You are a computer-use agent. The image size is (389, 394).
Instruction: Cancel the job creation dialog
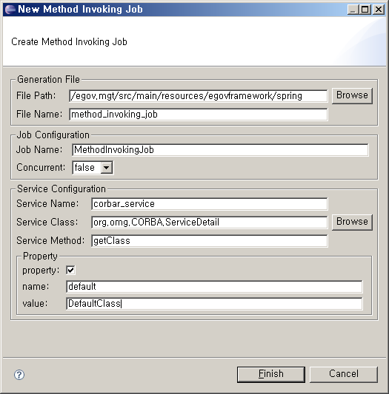point(343,374)
